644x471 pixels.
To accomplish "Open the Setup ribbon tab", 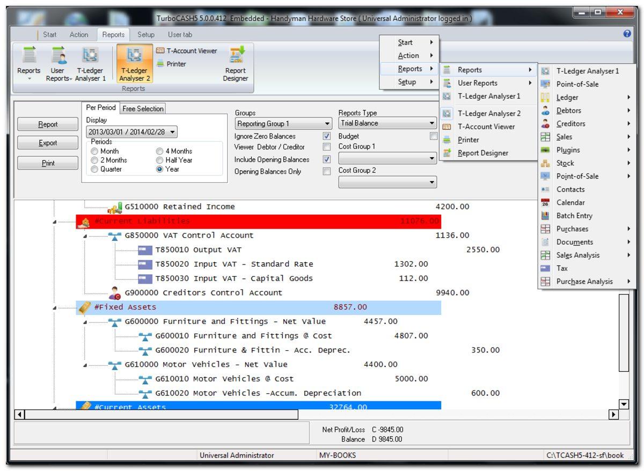I will point(145,34).
